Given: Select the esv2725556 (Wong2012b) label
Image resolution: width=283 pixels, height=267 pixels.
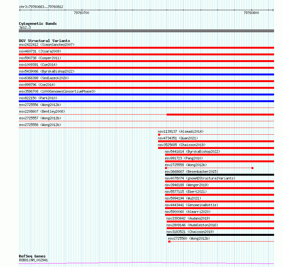Looking at the screenshot, I should point(40,105).
